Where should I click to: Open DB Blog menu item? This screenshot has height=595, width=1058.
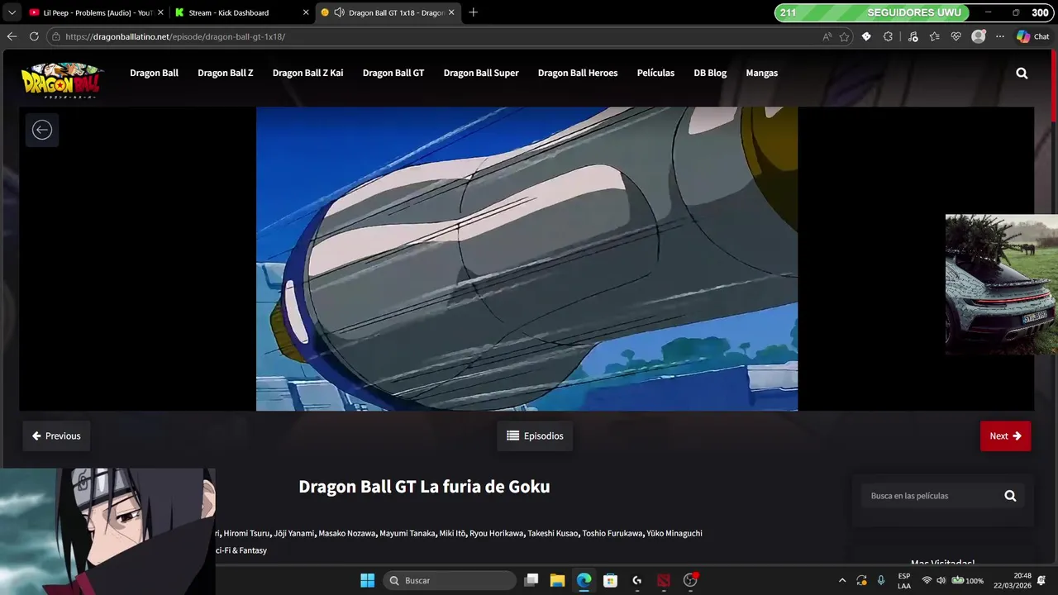click(x=710, y=73)
